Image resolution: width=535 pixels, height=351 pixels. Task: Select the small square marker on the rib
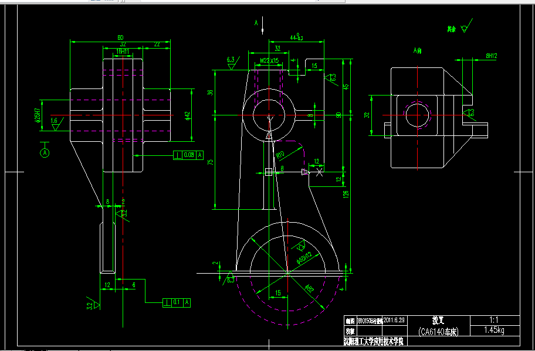(269, 172)
